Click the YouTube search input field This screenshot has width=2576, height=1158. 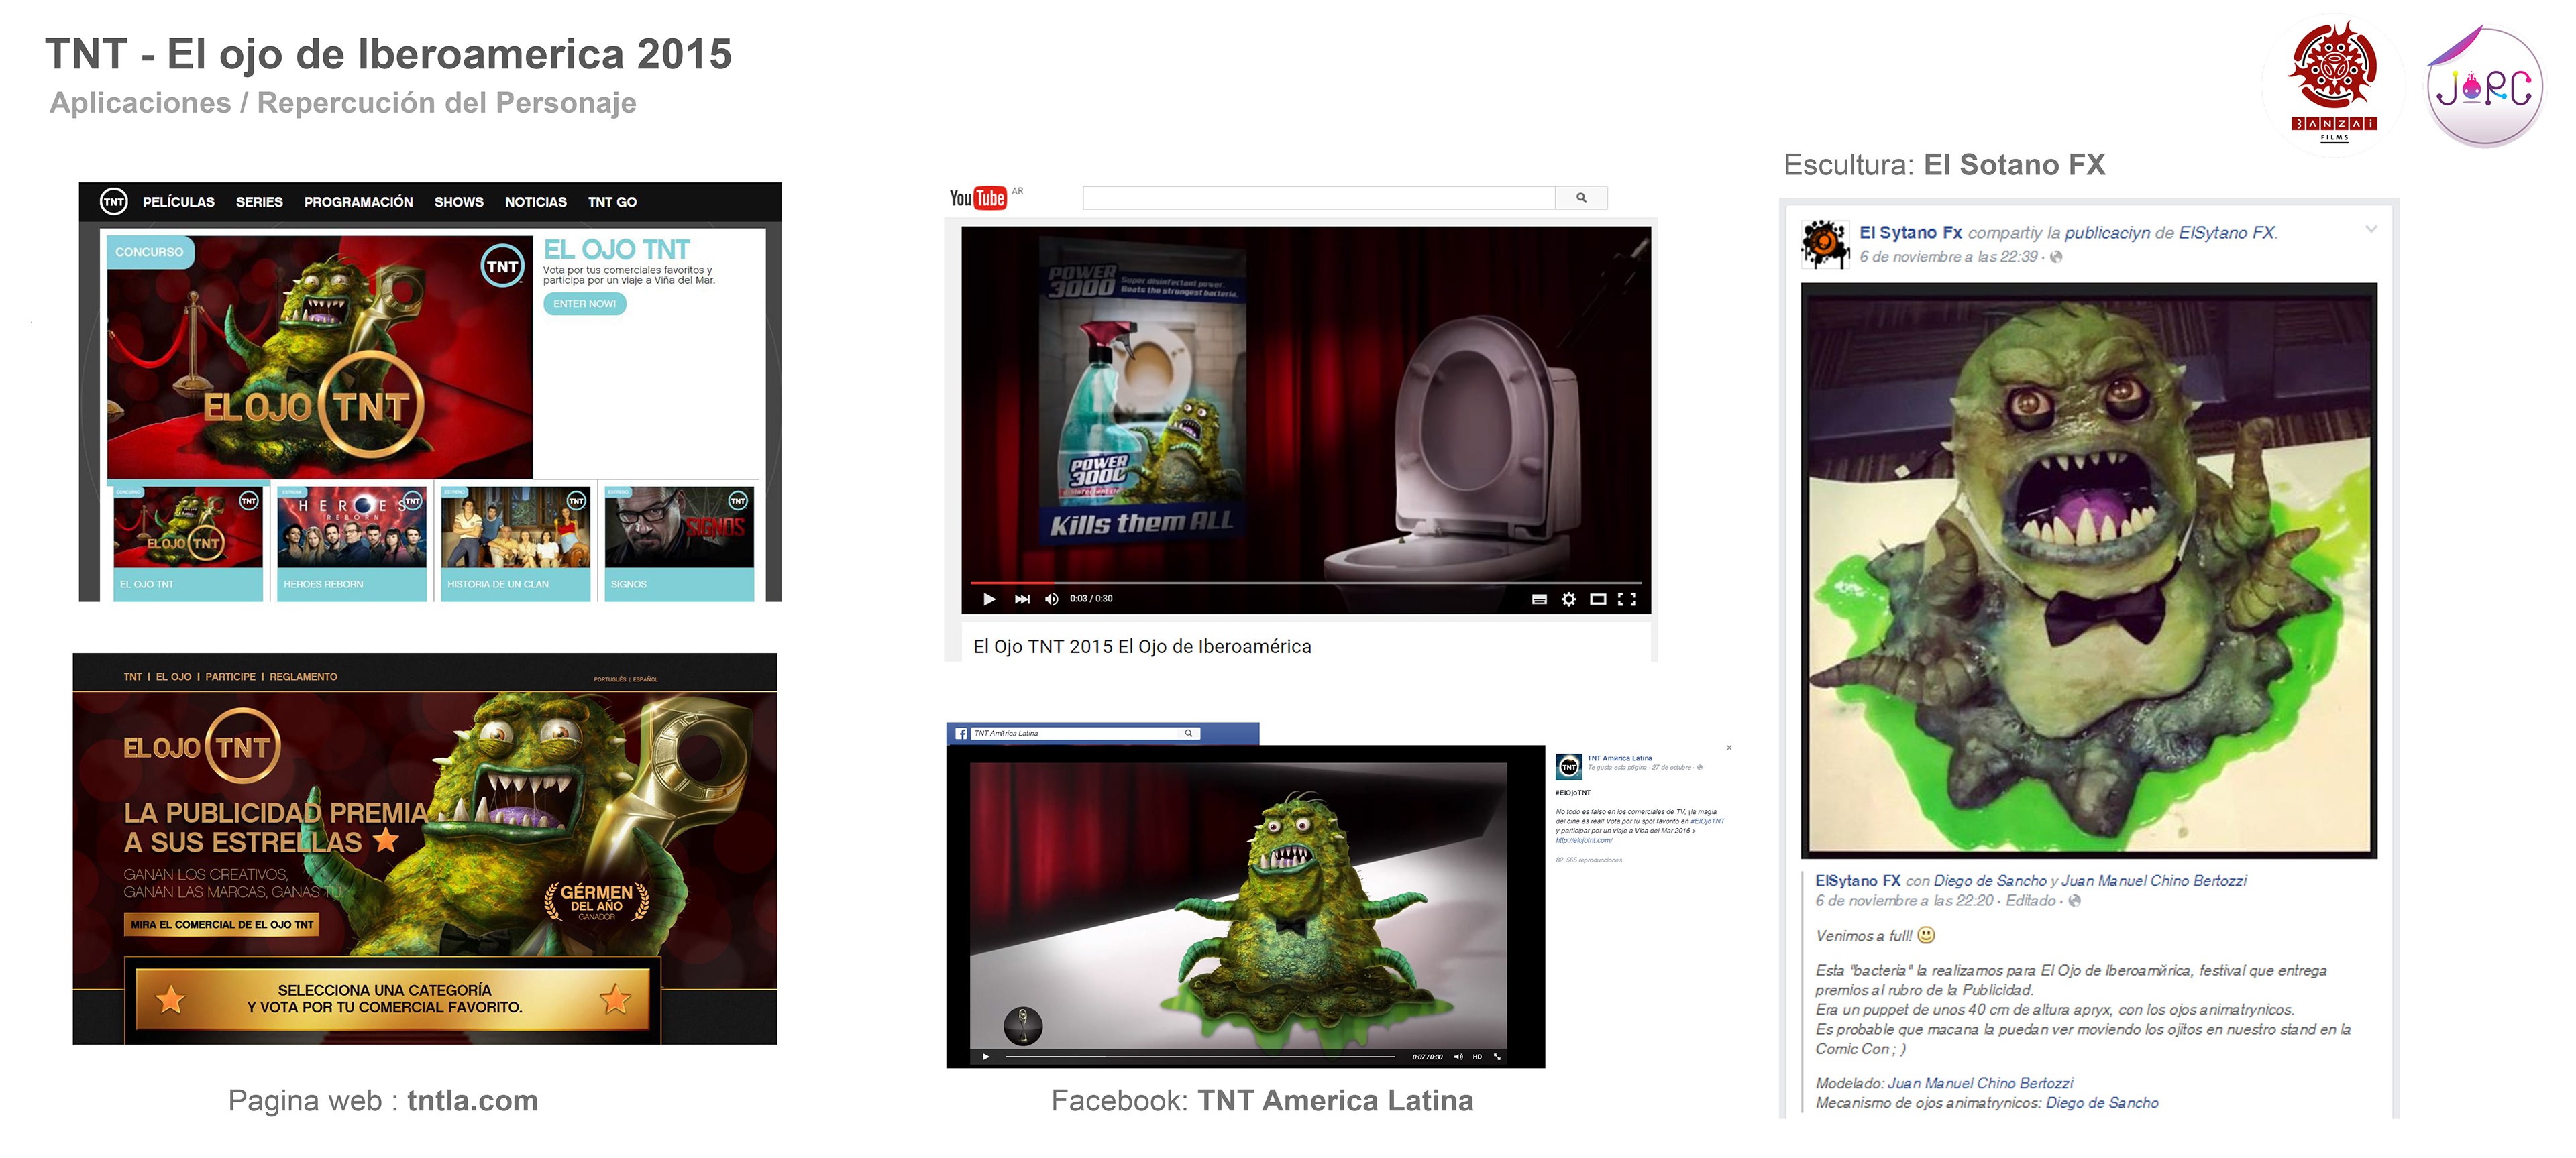[1318, 198]
